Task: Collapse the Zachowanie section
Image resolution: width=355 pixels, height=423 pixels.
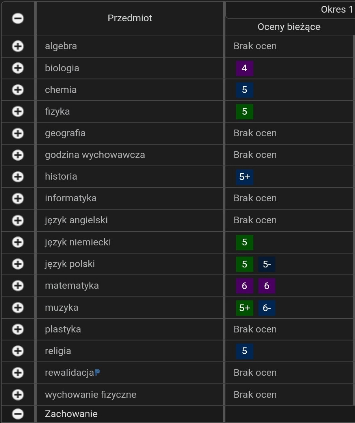Action: pyautogui.click(x=18, y=414)
